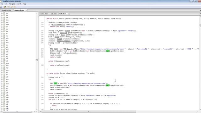Click the class file icon beside bcq

coord(4,70)
